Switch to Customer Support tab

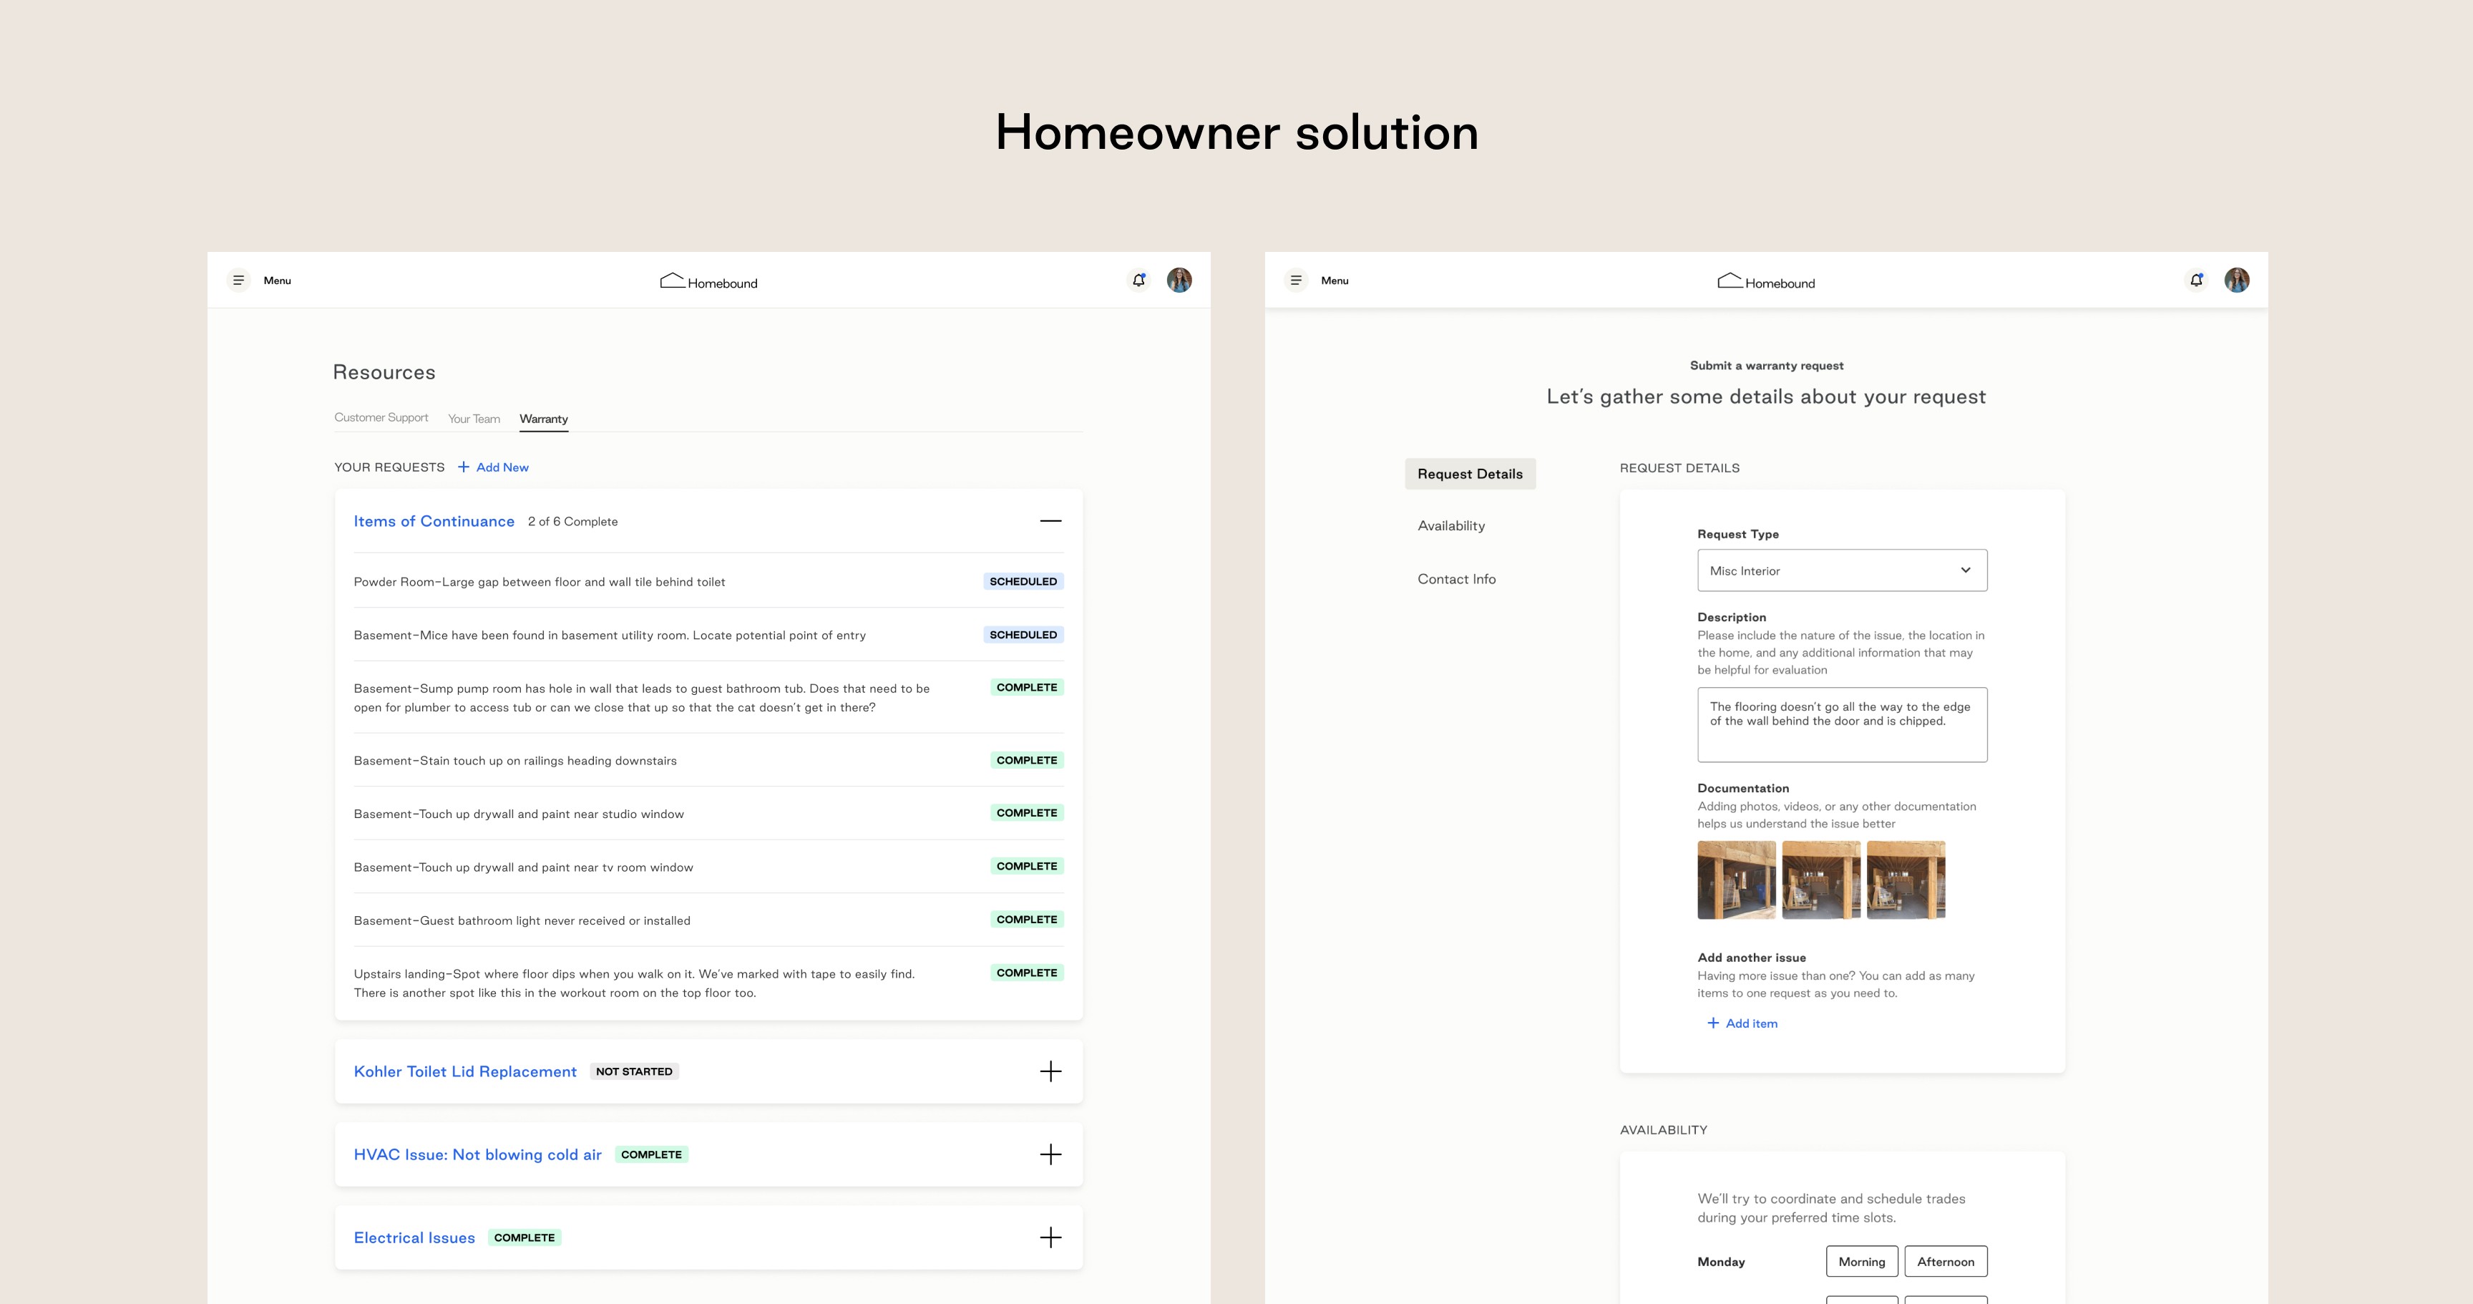pos(381,418)
